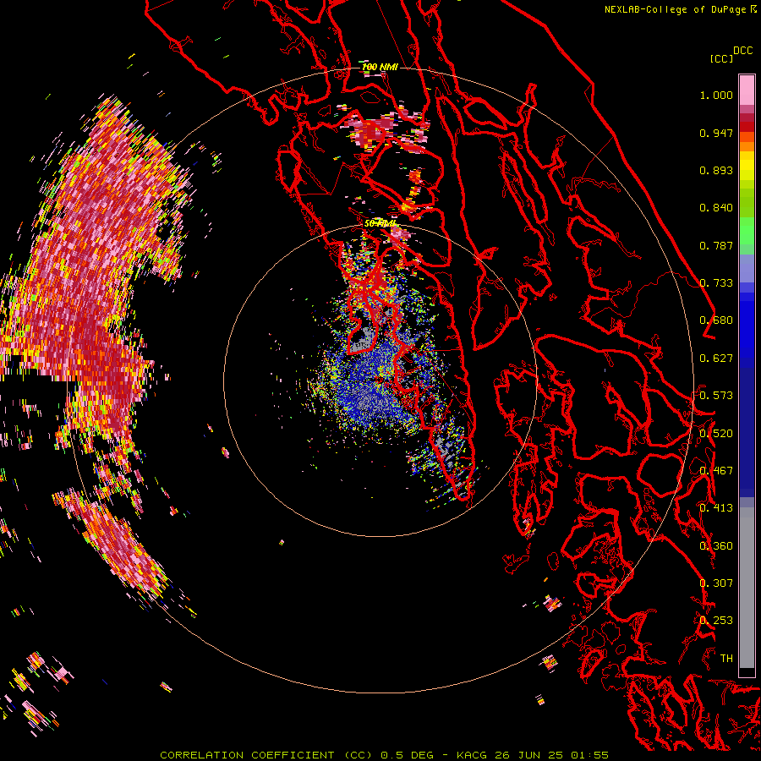This screenshot has width=761, height=761.
Task: Click the 0.733 color scale value
Action: pos(716,283)
